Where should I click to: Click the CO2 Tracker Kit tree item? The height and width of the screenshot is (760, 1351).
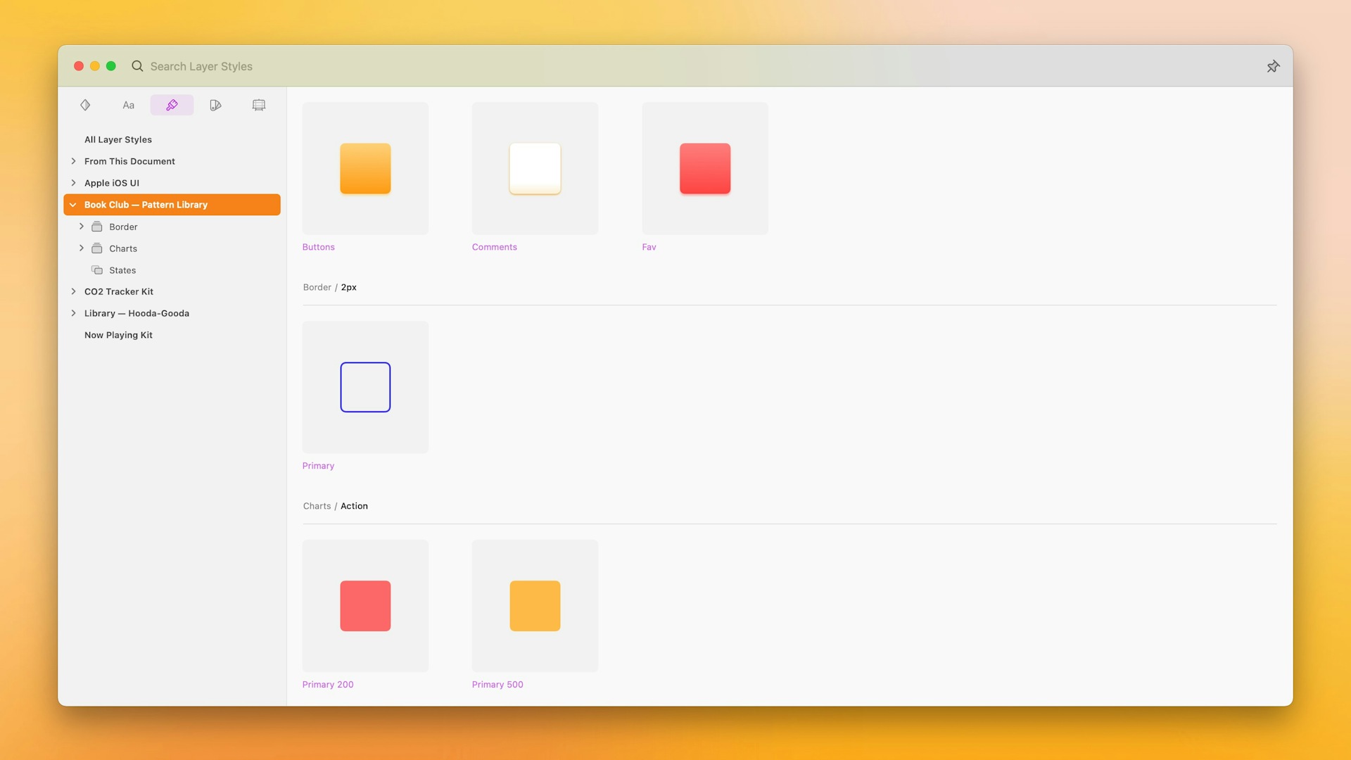coord(119,291)
